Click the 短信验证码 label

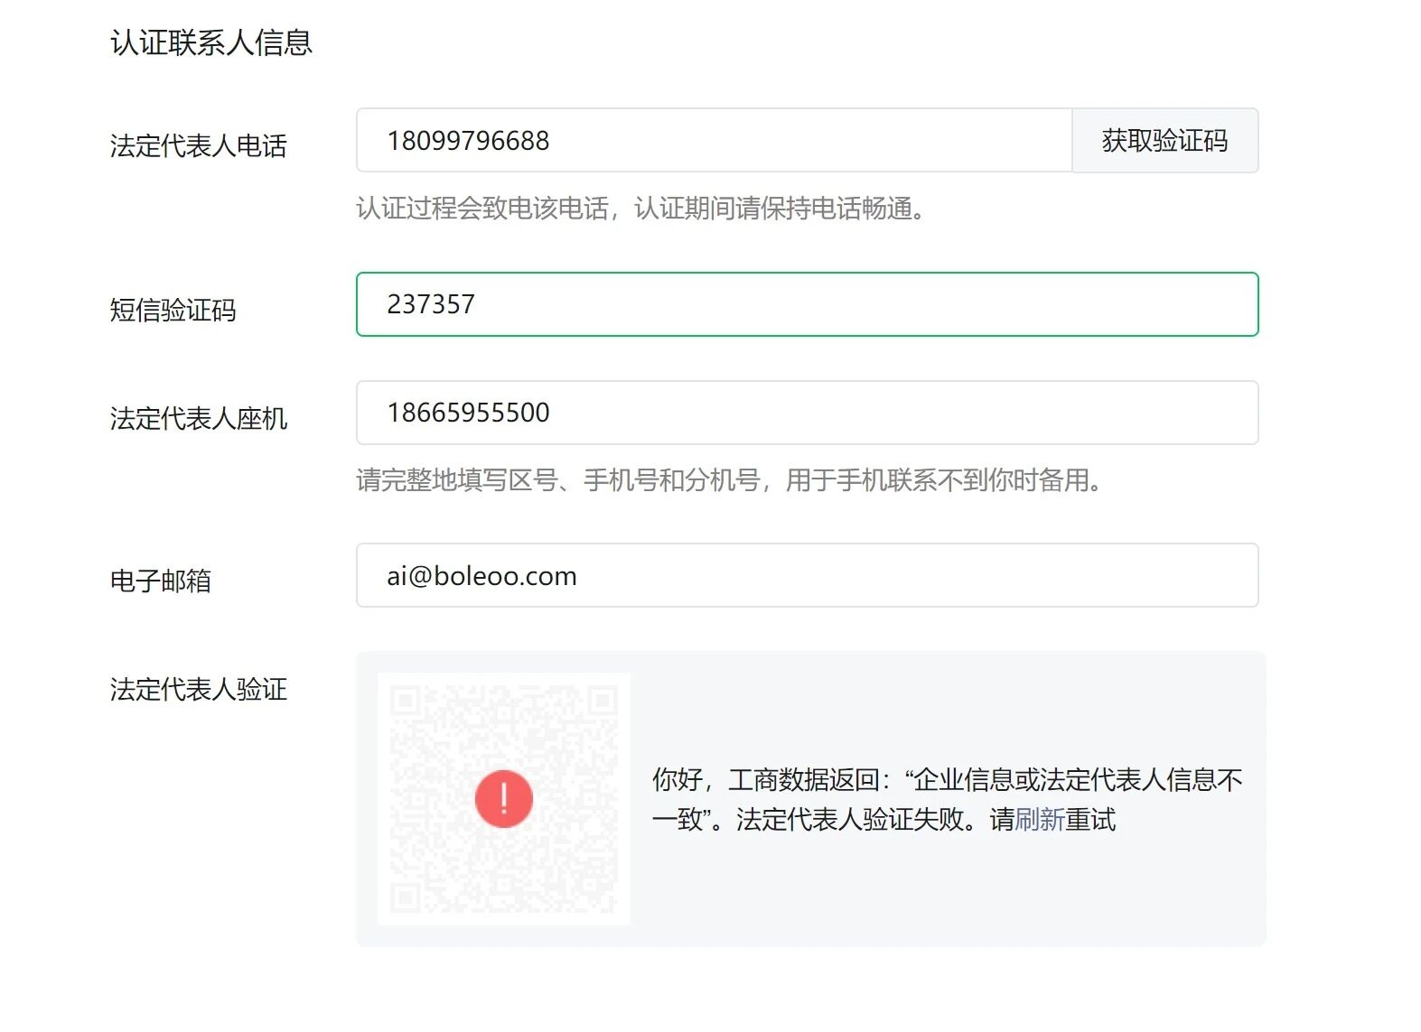coord(173,310)
